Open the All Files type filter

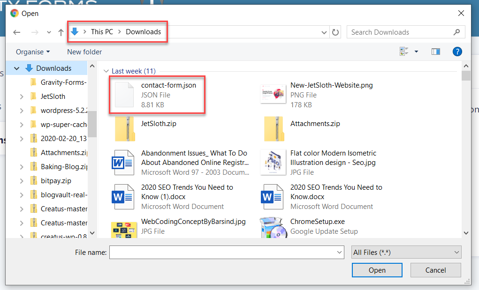[406, 253]
